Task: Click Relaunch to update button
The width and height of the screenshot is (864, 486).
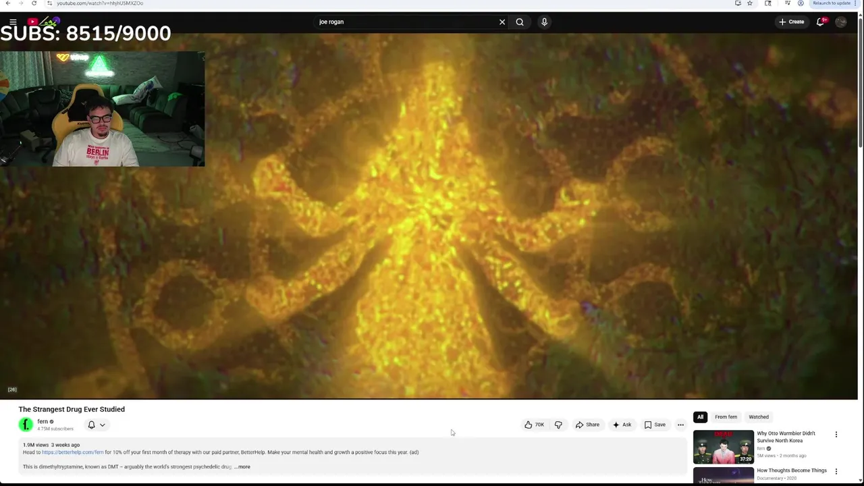Action: click(834, 3)
